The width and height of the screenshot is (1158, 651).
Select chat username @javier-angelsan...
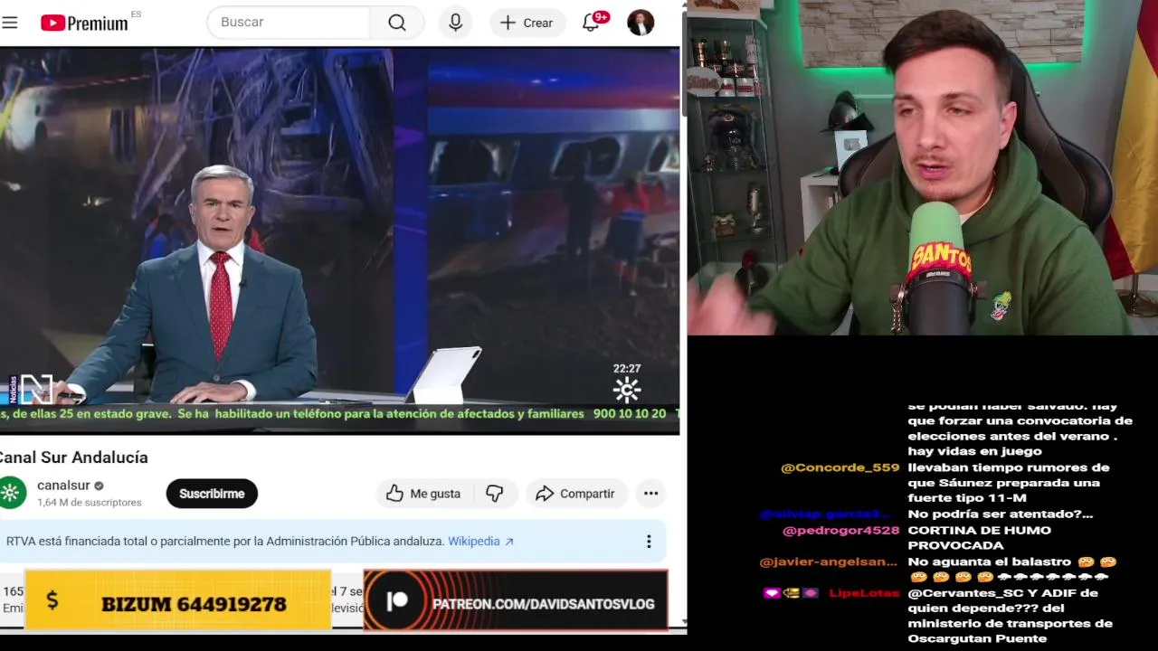click(x=829, y=561)
